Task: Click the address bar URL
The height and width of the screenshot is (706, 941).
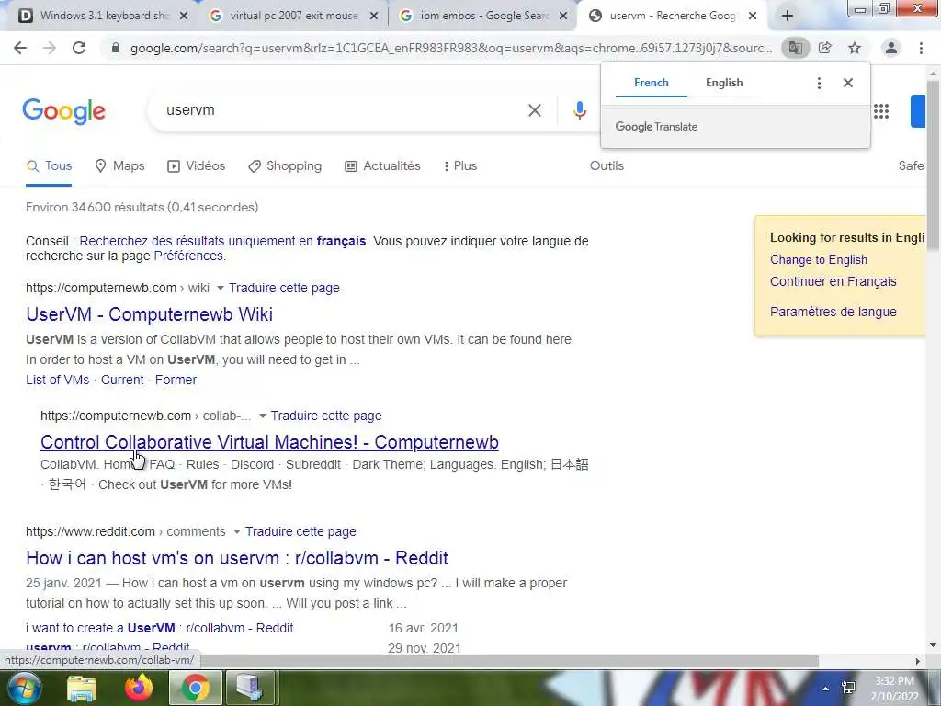Action: pos(451,48)
